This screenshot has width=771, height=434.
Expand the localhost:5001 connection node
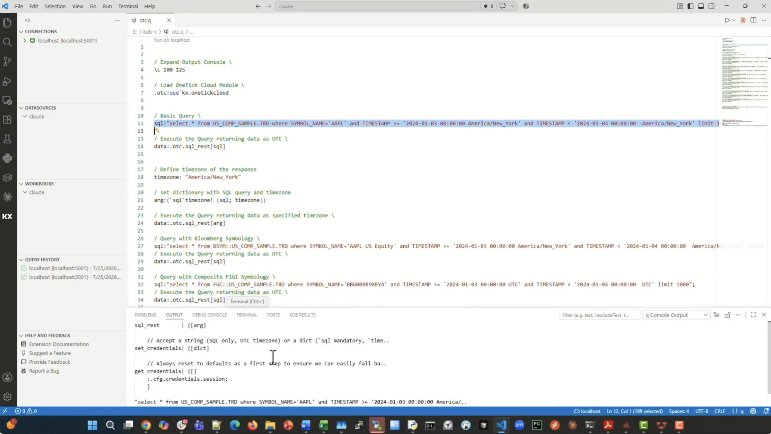[25, 41]
